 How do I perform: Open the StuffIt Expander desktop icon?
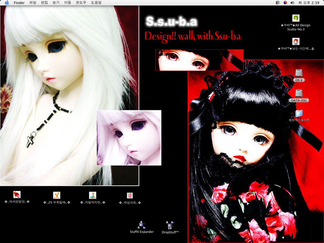141,224
